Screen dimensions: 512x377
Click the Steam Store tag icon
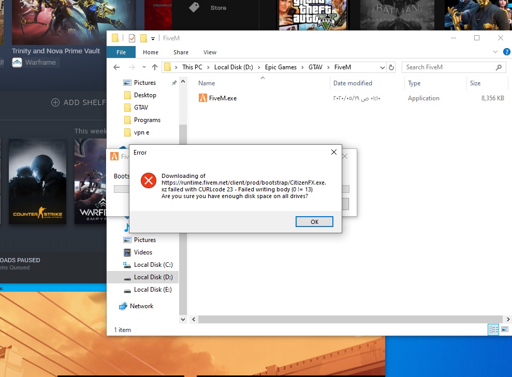point(194,8)
